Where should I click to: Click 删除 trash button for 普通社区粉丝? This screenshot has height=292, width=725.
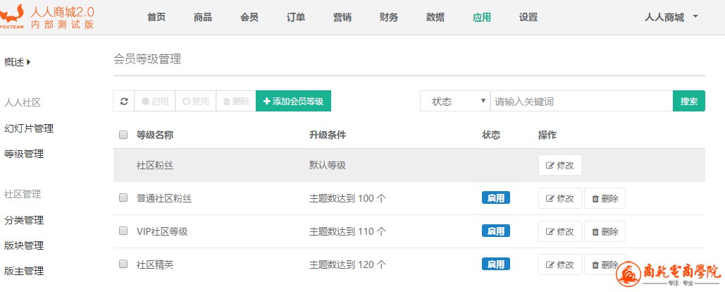(605, 198)
